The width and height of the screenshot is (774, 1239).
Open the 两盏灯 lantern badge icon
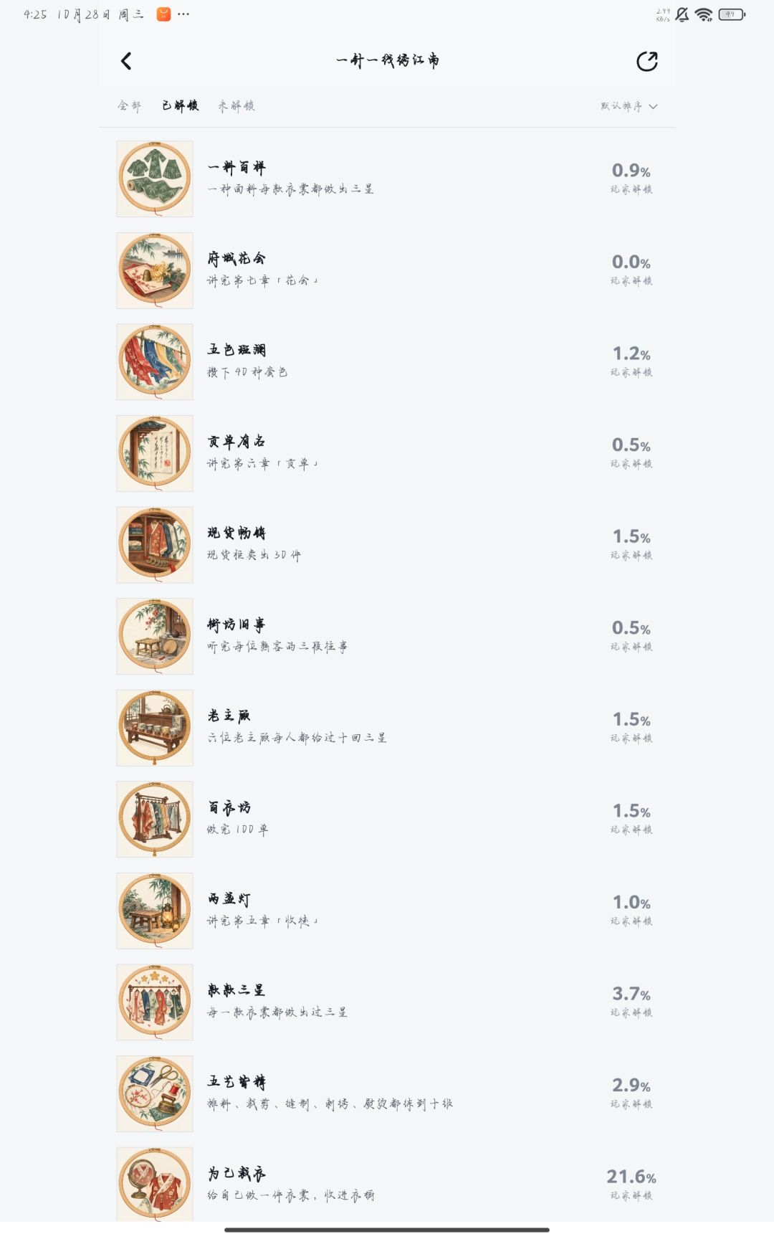click(155, 911)
